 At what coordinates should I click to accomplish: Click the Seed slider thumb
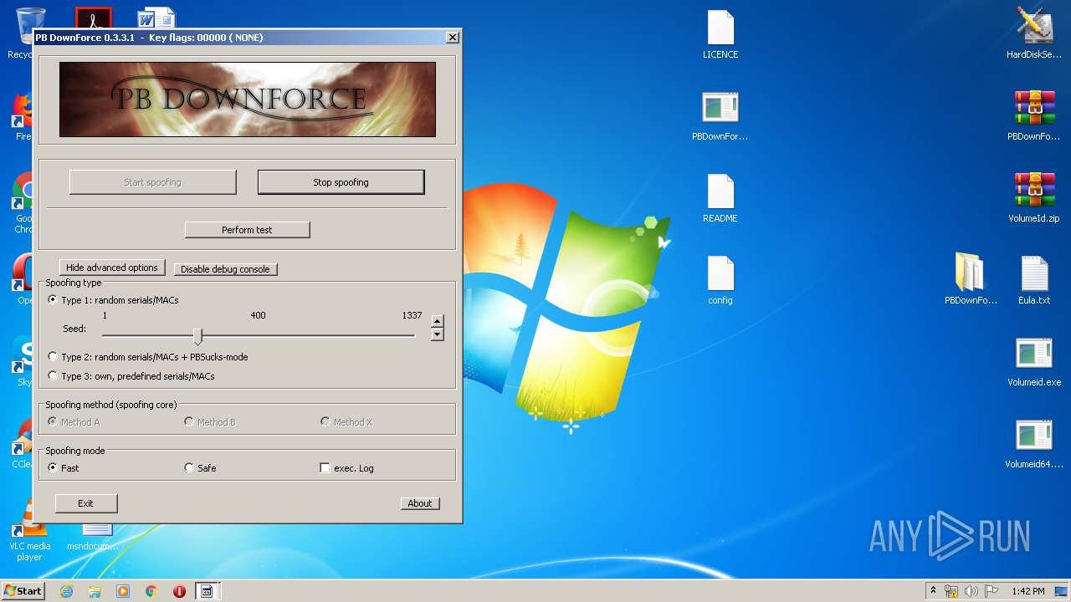(198, 336)
